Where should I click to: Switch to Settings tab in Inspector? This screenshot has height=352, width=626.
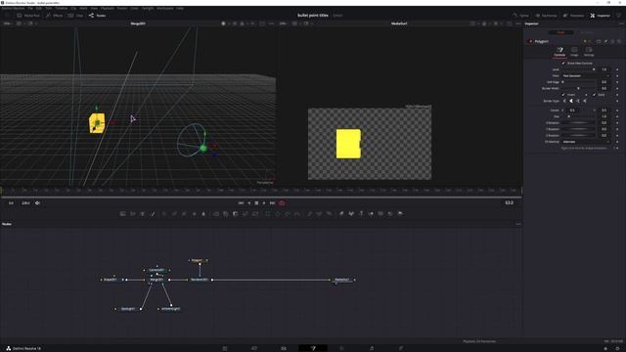tap(589, 52)
